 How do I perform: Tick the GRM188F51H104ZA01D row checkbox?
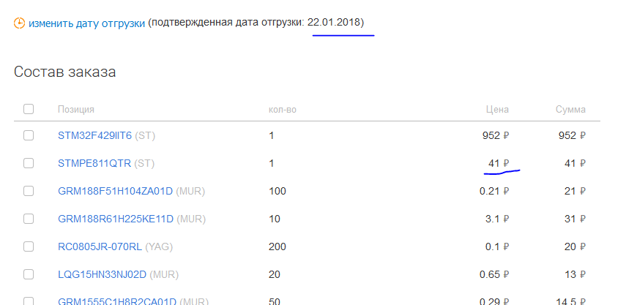tap(29, 191)
